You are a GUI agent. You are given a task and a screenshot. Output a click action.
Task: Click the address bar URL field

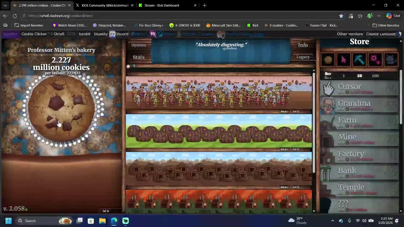(x=180, y=16)
